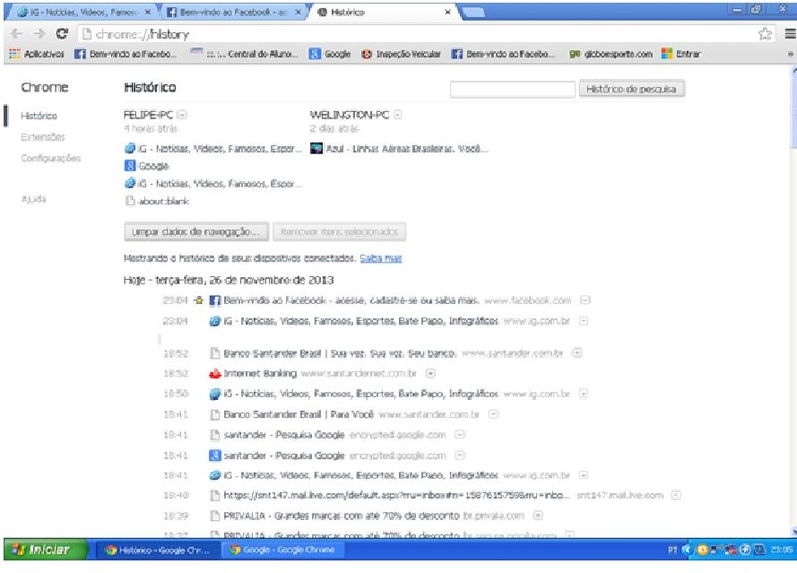Click the history search input field
Viewport: 797px width, 573px height.
512,89
